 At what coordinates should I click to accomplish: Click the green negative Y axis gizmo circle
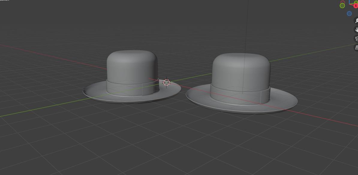(342, 5)
